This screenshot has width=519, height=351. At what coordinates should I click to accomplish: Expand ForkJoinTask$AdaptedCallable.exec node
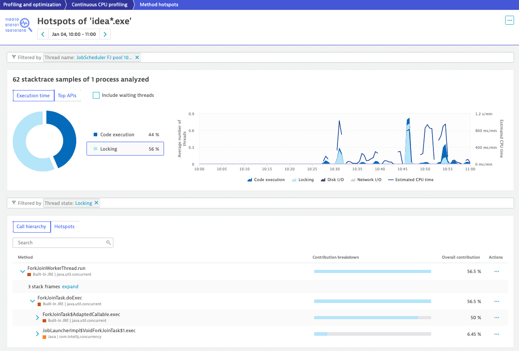(38, 317)
